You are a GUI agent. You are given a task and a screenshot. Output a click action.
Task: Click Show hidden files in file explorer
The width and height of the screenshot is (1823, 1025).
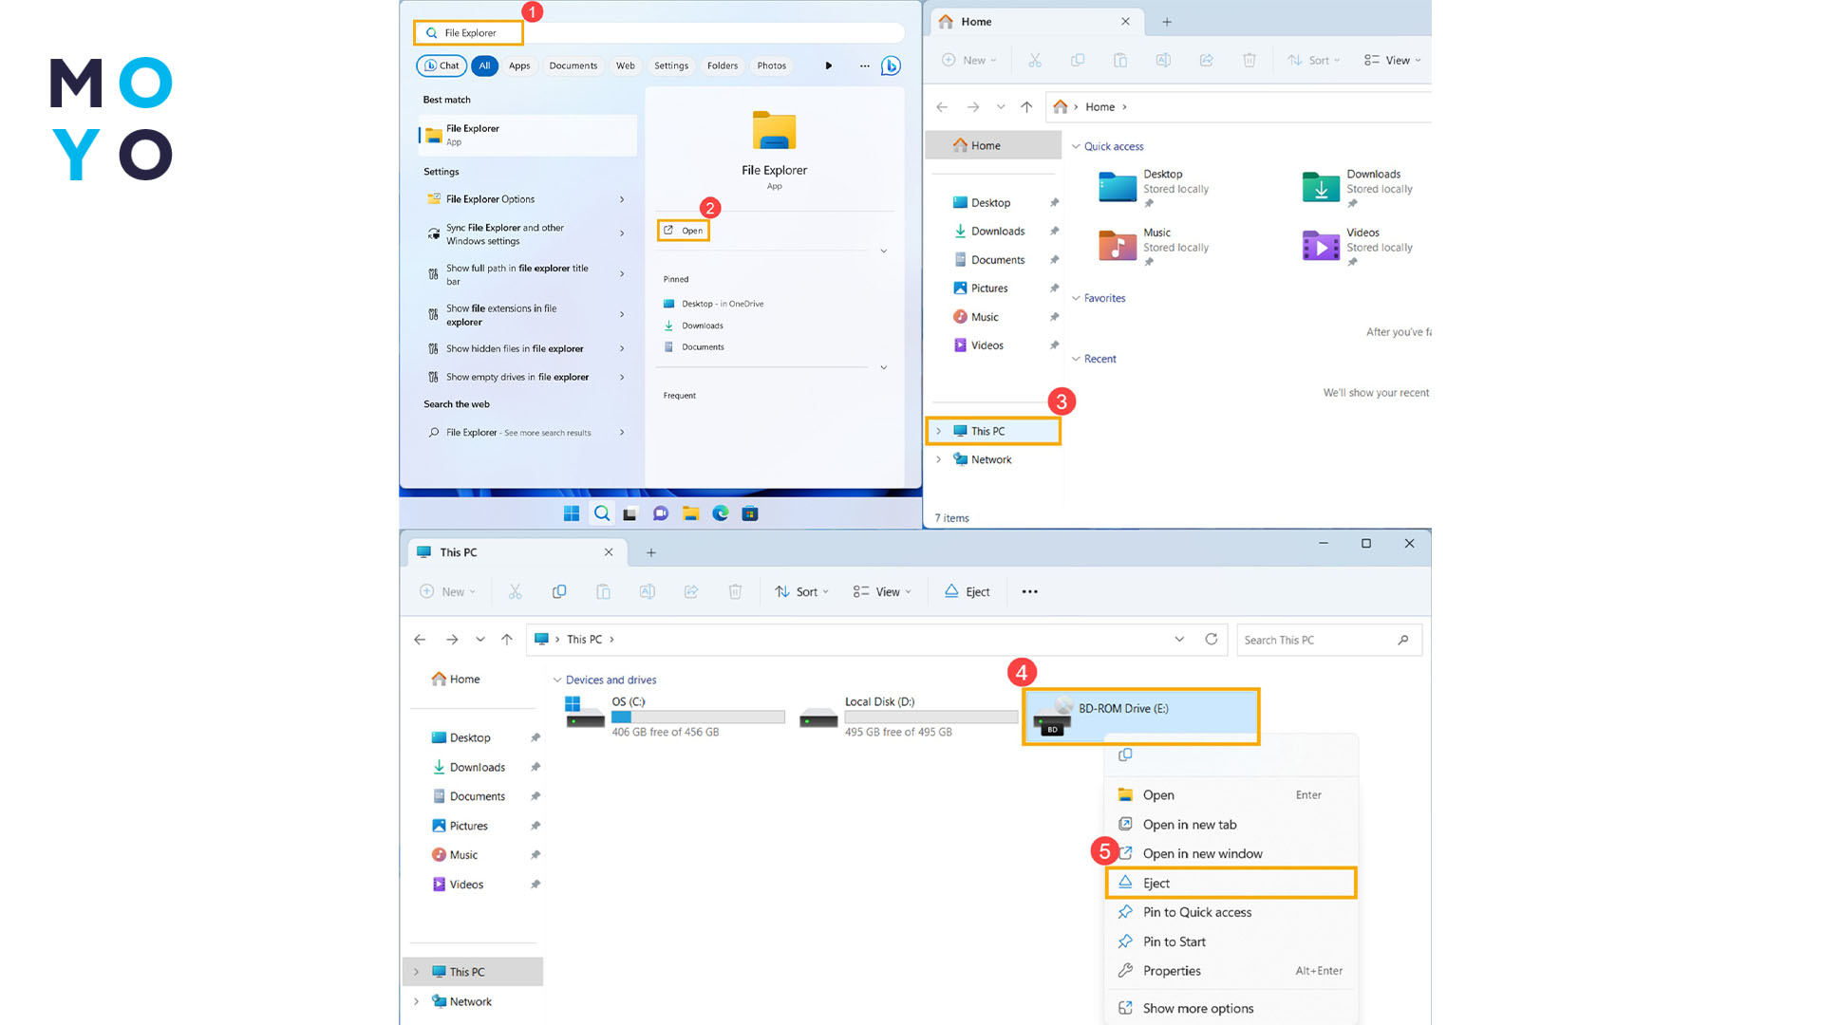pos(527,348)
